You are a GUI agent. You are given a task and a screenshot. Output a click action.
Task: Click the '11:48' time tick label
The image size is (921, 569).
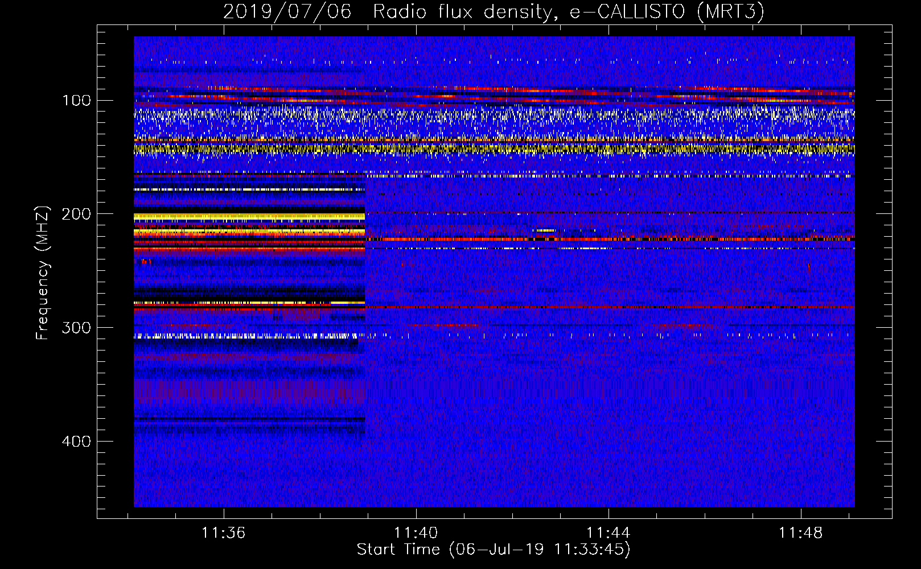point(801,533)
